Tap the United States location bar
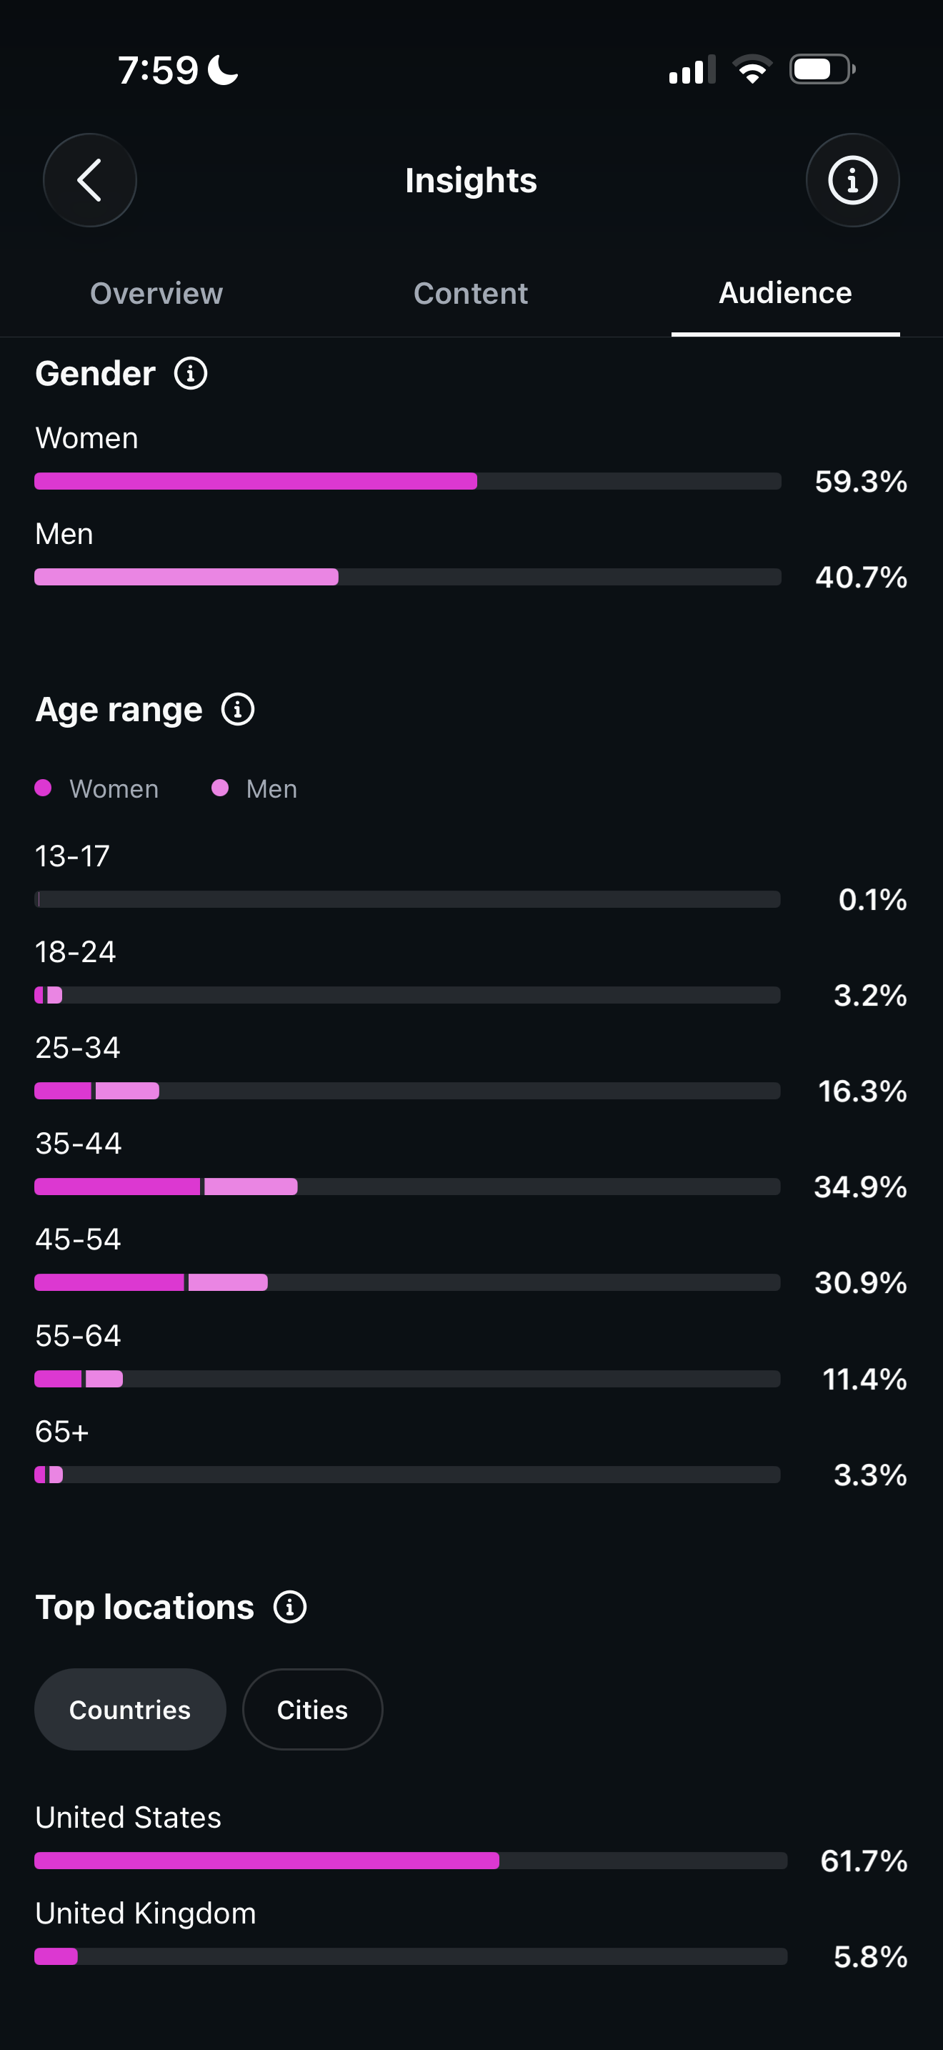The image size is (943, 2050). (x=411, y=1861)
